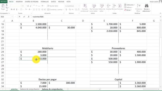This screenshot has width=162, height=91.
Task: Click the Pegar (paste) icon
Action: tap(3, 6)
